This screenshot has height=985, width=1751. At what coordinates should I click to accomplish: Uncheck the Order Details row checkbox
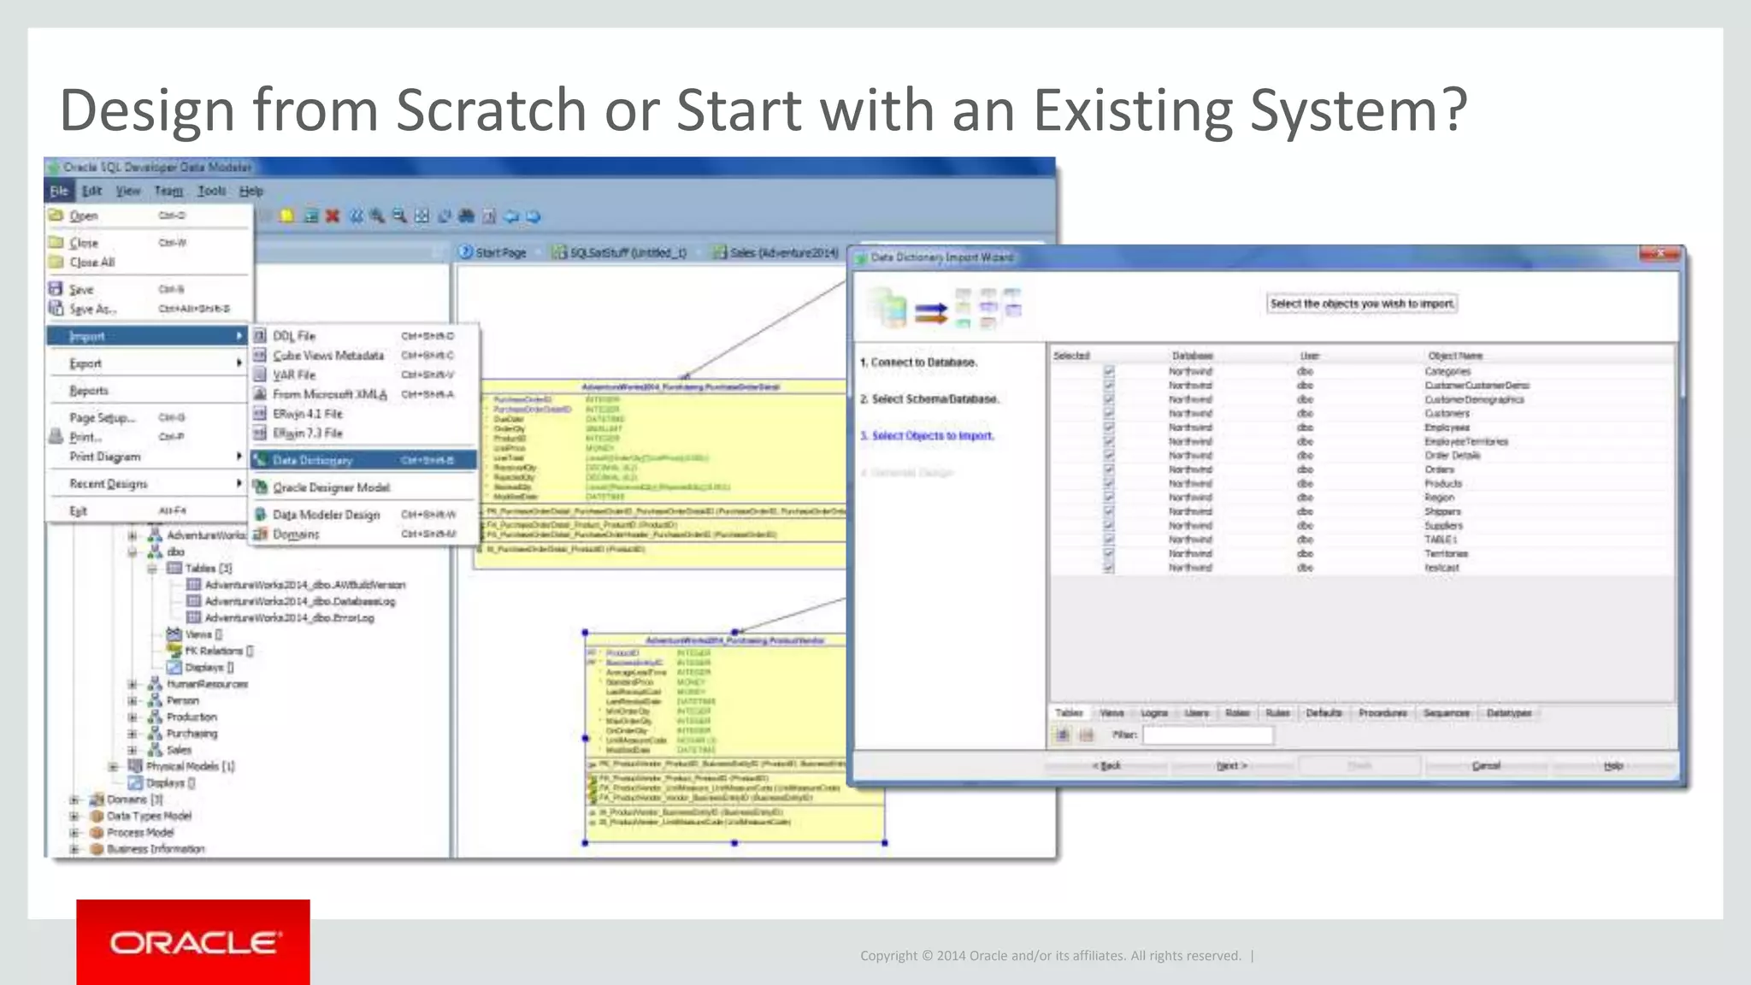pyautogui.click(x=1109, y=455)
